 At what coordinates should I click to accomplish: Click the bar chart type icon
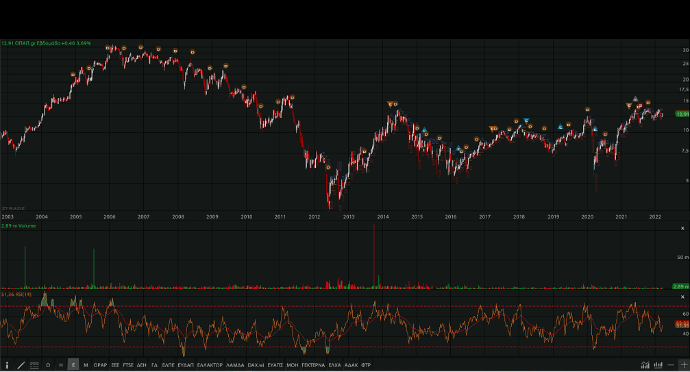click(658, 364)
